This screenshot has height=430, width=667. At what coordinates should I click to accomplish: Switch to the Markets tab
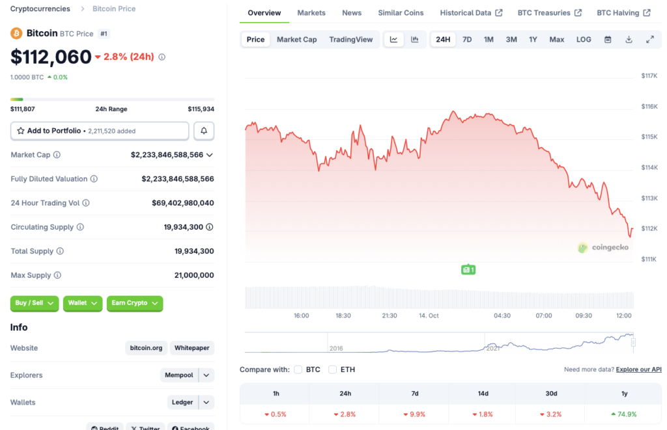click(x=311, y=13)
